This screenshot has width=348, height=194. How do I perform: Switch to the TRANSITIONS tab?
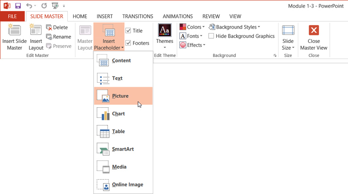pos(137,17)
